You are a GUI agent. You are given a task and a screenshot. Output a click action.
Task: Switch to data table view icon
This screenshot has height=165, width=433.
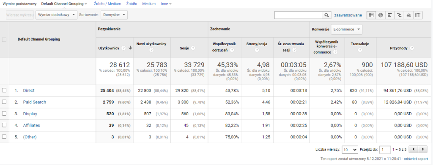point(371,15)
